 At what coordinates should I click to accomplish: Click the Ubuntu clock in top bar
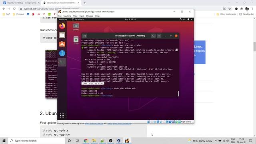(x=130, y=19)
